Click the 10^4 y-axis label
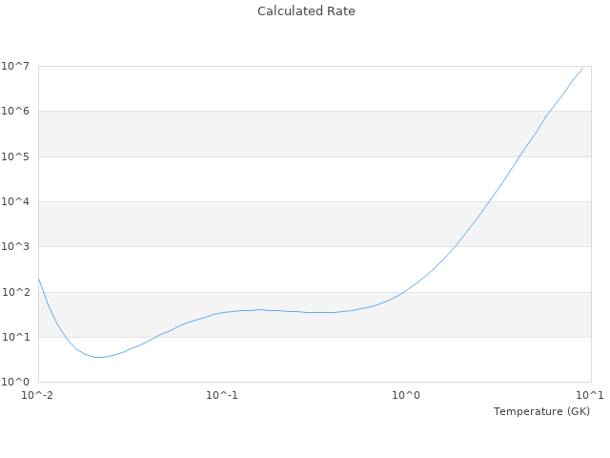 pos(18,201)
